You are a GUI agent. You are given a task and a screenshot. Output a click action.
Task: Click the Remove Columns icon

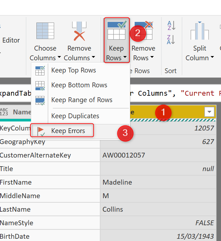tap(79, 31)
